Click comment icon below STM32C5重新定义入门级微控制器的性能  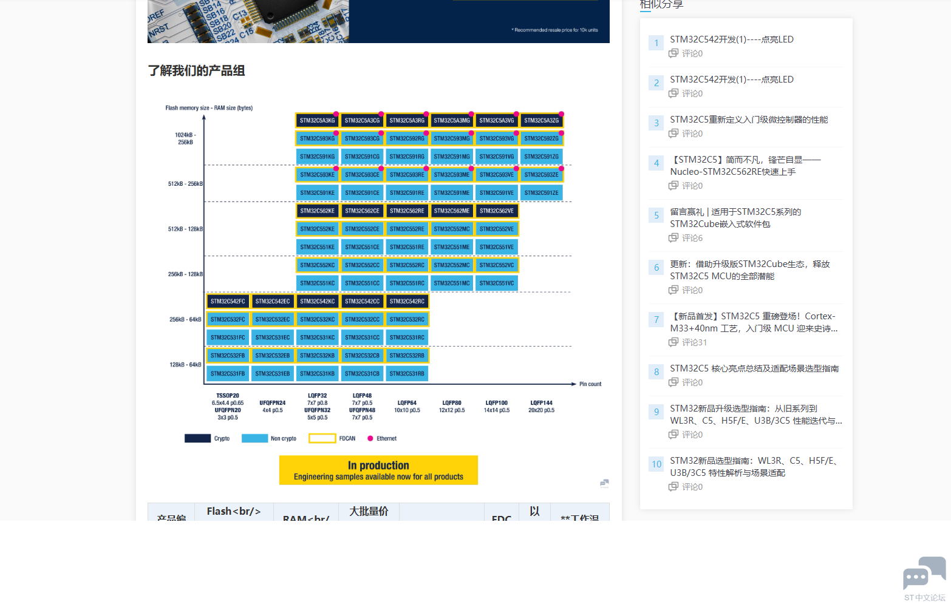click(x=673, y=134)
